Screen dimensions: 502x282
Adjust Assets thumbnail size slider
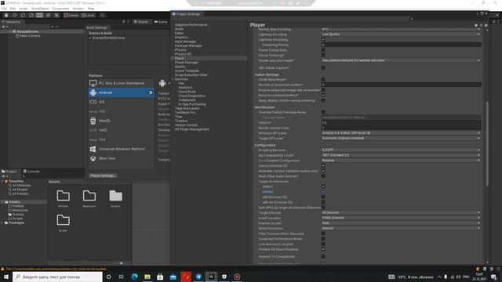click(121, 263)
